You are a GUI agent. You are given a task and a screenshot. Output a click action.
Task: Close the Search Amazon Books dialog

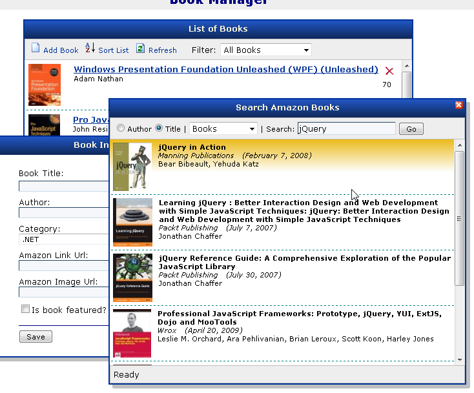pos(459,105)
